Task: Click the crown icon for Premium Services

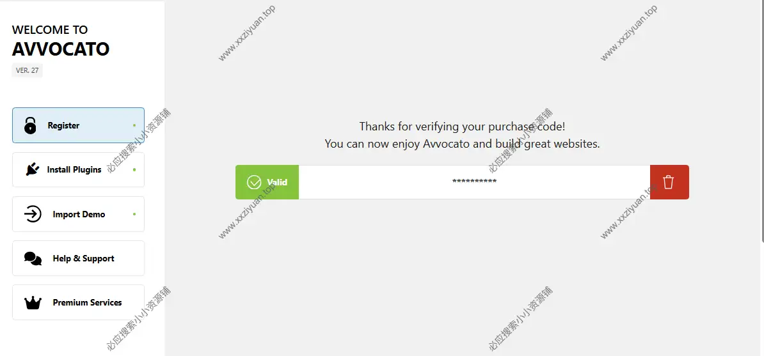Action: coord(33,303)
